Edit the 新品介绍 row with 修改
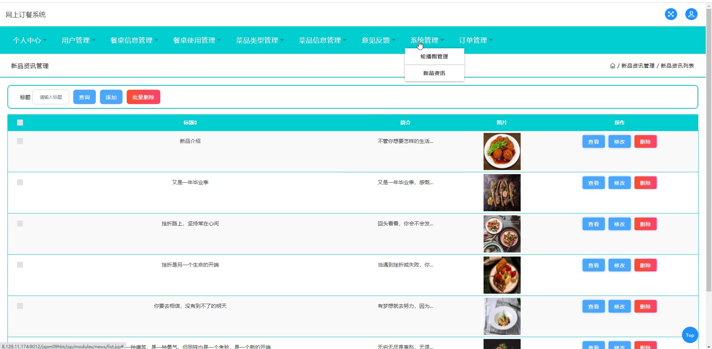 (620, 141)
